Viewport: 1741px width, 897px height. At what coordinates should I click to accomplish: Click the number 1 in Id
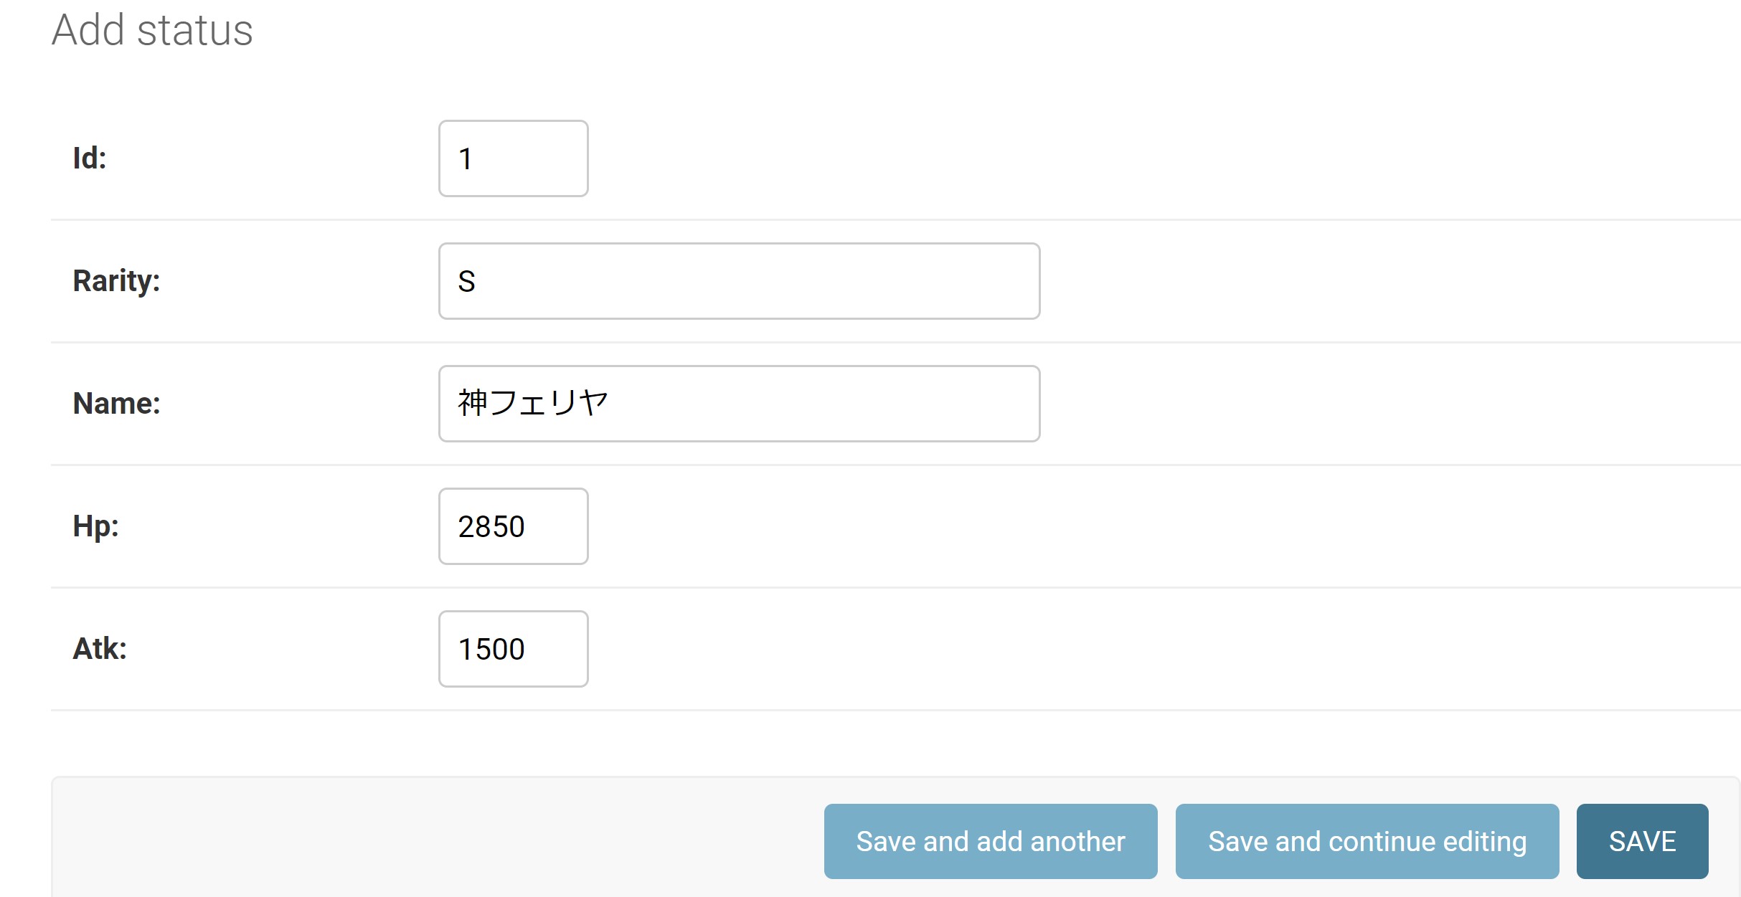coord(466,159)
